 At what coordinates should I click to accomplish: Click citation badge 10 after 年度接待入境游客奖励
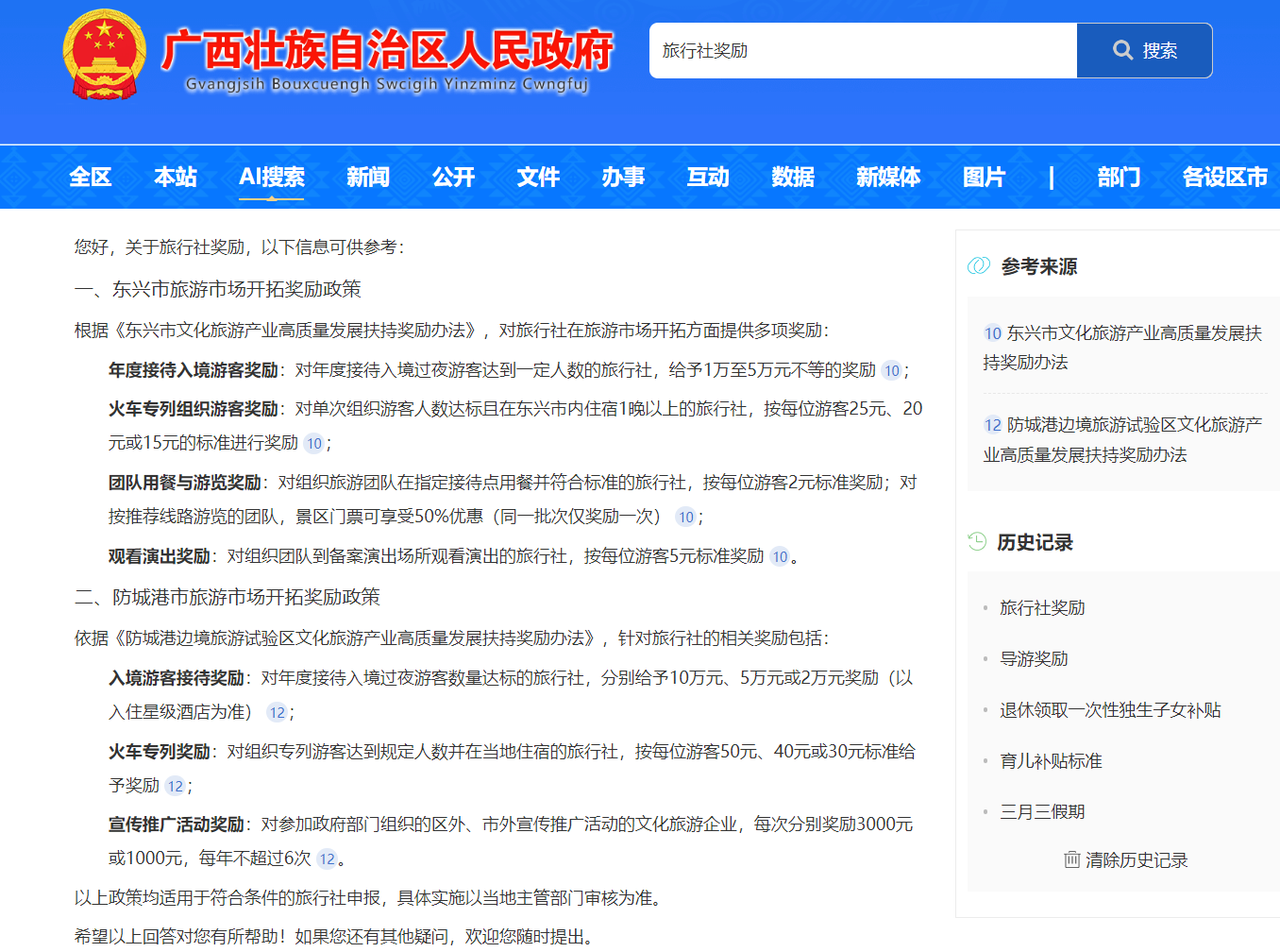tap(891, 371)
